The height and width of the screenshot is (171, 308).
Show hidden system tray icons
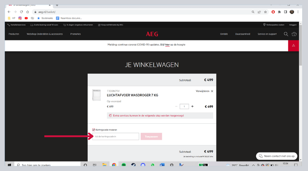point(253,165)
